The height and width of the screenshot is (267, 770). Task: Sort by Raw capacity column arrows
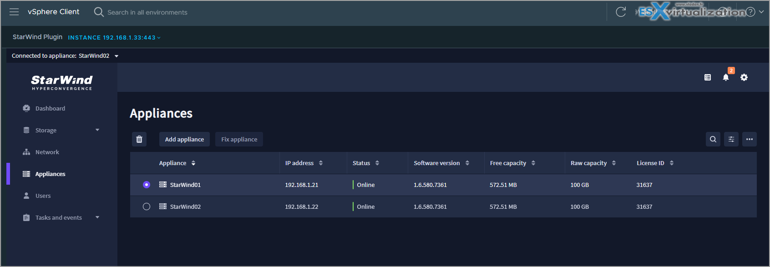click(614, 163)
